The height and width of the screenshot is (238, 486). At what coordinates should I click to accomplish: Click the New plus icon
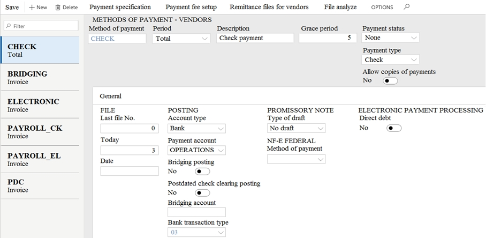tap(31, 7)
